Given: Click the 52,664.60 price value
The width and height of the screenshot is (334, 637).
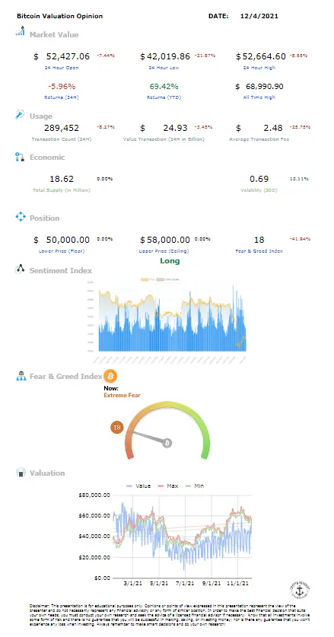Looking at the screenshot, I should coord(264,56).
